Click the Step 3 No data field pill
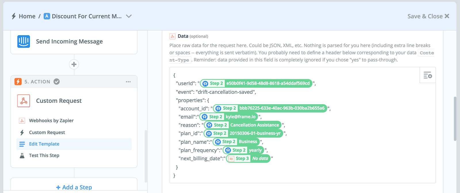The height and width of the screenshot is (193, 460). pyautogui.click(x=248, y=159)
